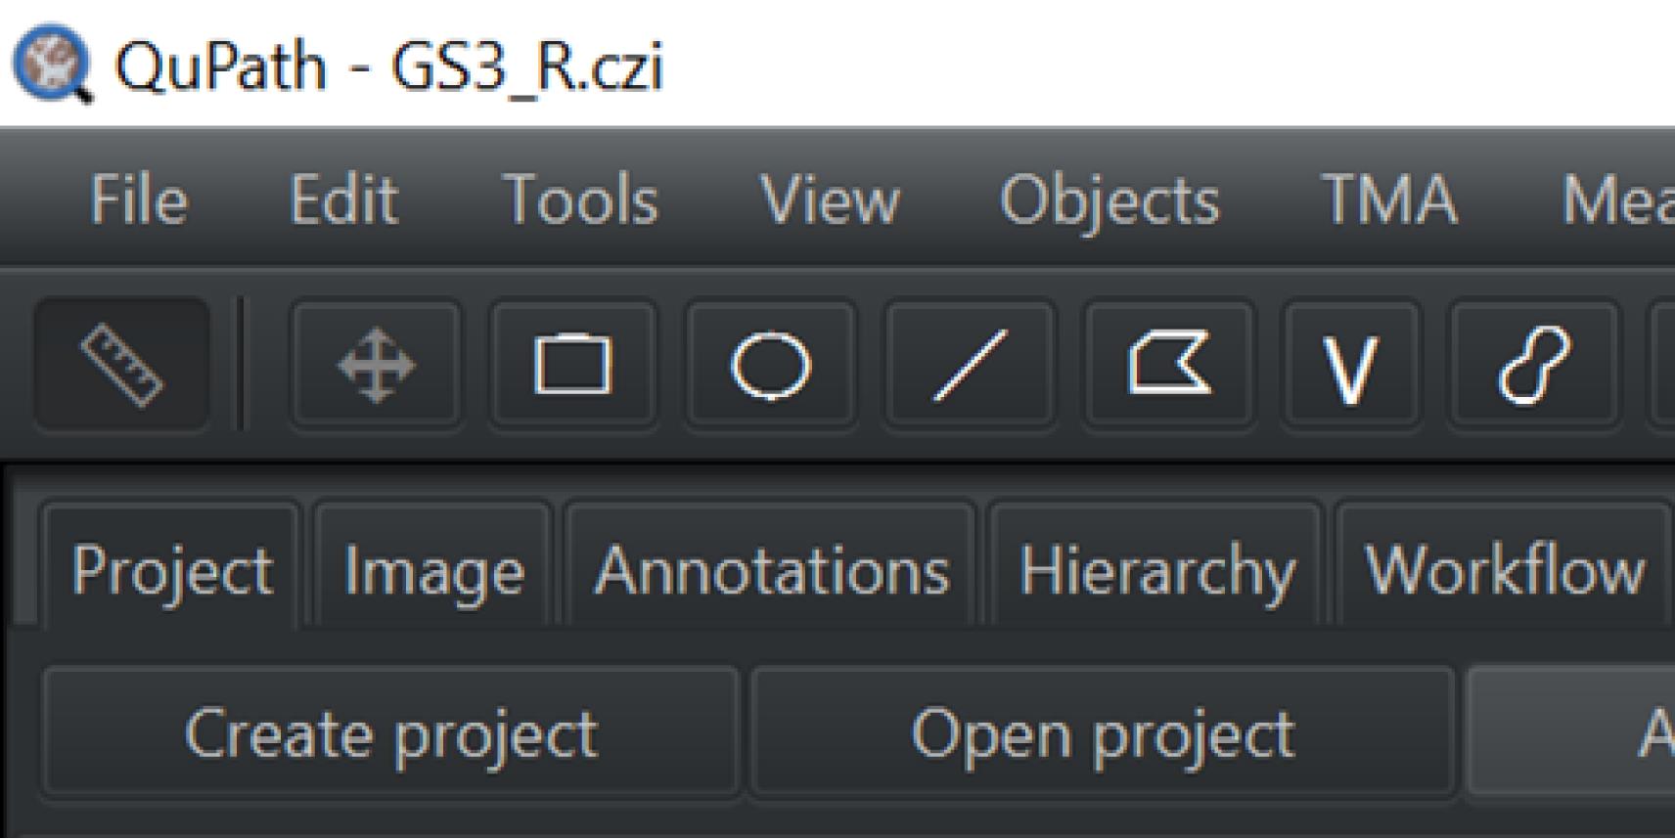Select the Polygon annotation tool
The image size is (1675, 839).
click(x=1168, y=365)
